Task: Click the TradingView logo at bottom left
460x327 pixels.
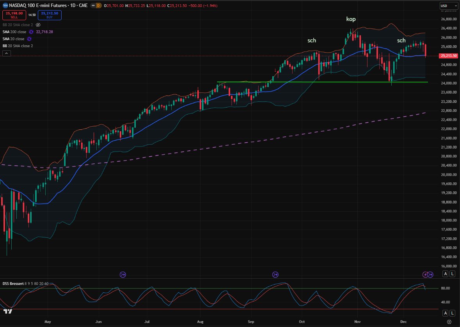Action: (x=8, y=311)
